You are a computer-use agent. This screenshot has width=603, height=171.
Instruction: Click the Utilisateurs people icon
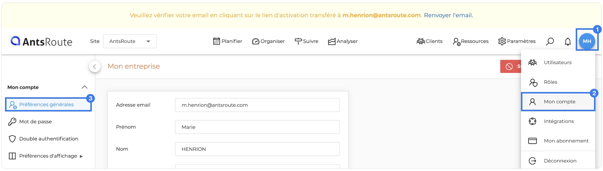[x=532, y=62]
